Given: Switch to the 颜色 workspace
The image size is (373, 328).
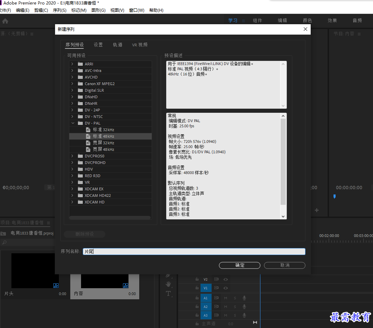Looking at the screenshot, I should point(307,20).
